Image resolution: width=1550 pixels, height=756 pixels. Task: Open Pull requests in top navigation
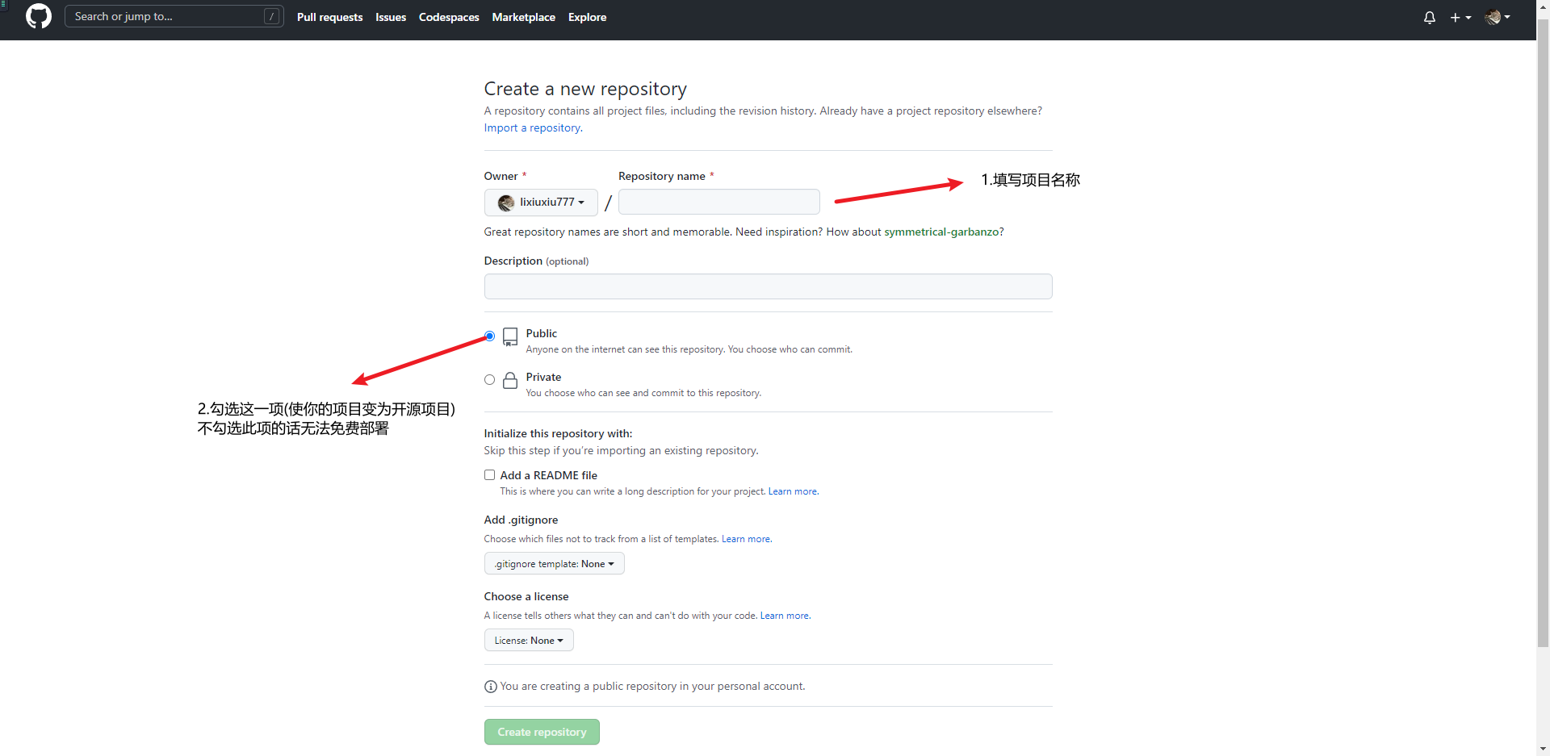point(329,17)
